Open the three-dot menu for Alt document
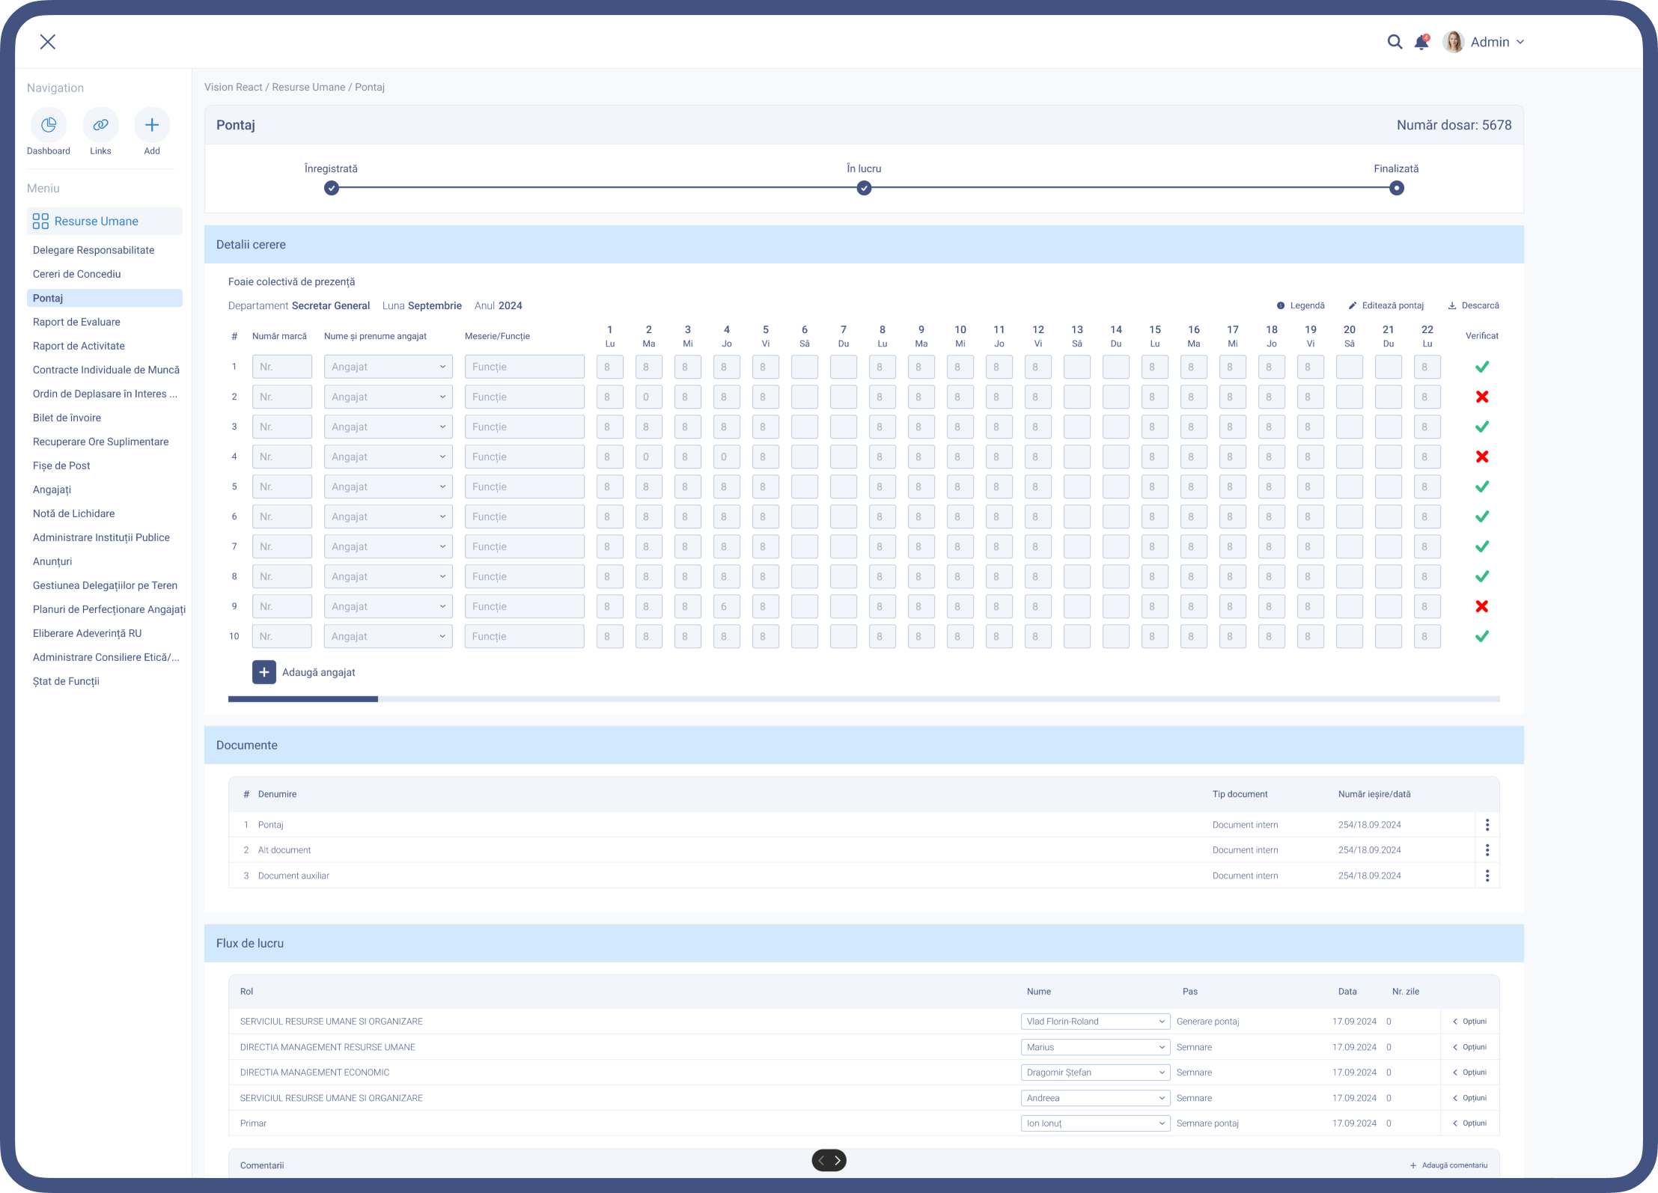 click(x=1487, y=850)
